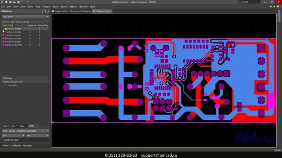The height and width of the screenshot is (158, 282).
Task: Click the Altium Designer logo icon in title bar
Action: click(x=2, y=2)
